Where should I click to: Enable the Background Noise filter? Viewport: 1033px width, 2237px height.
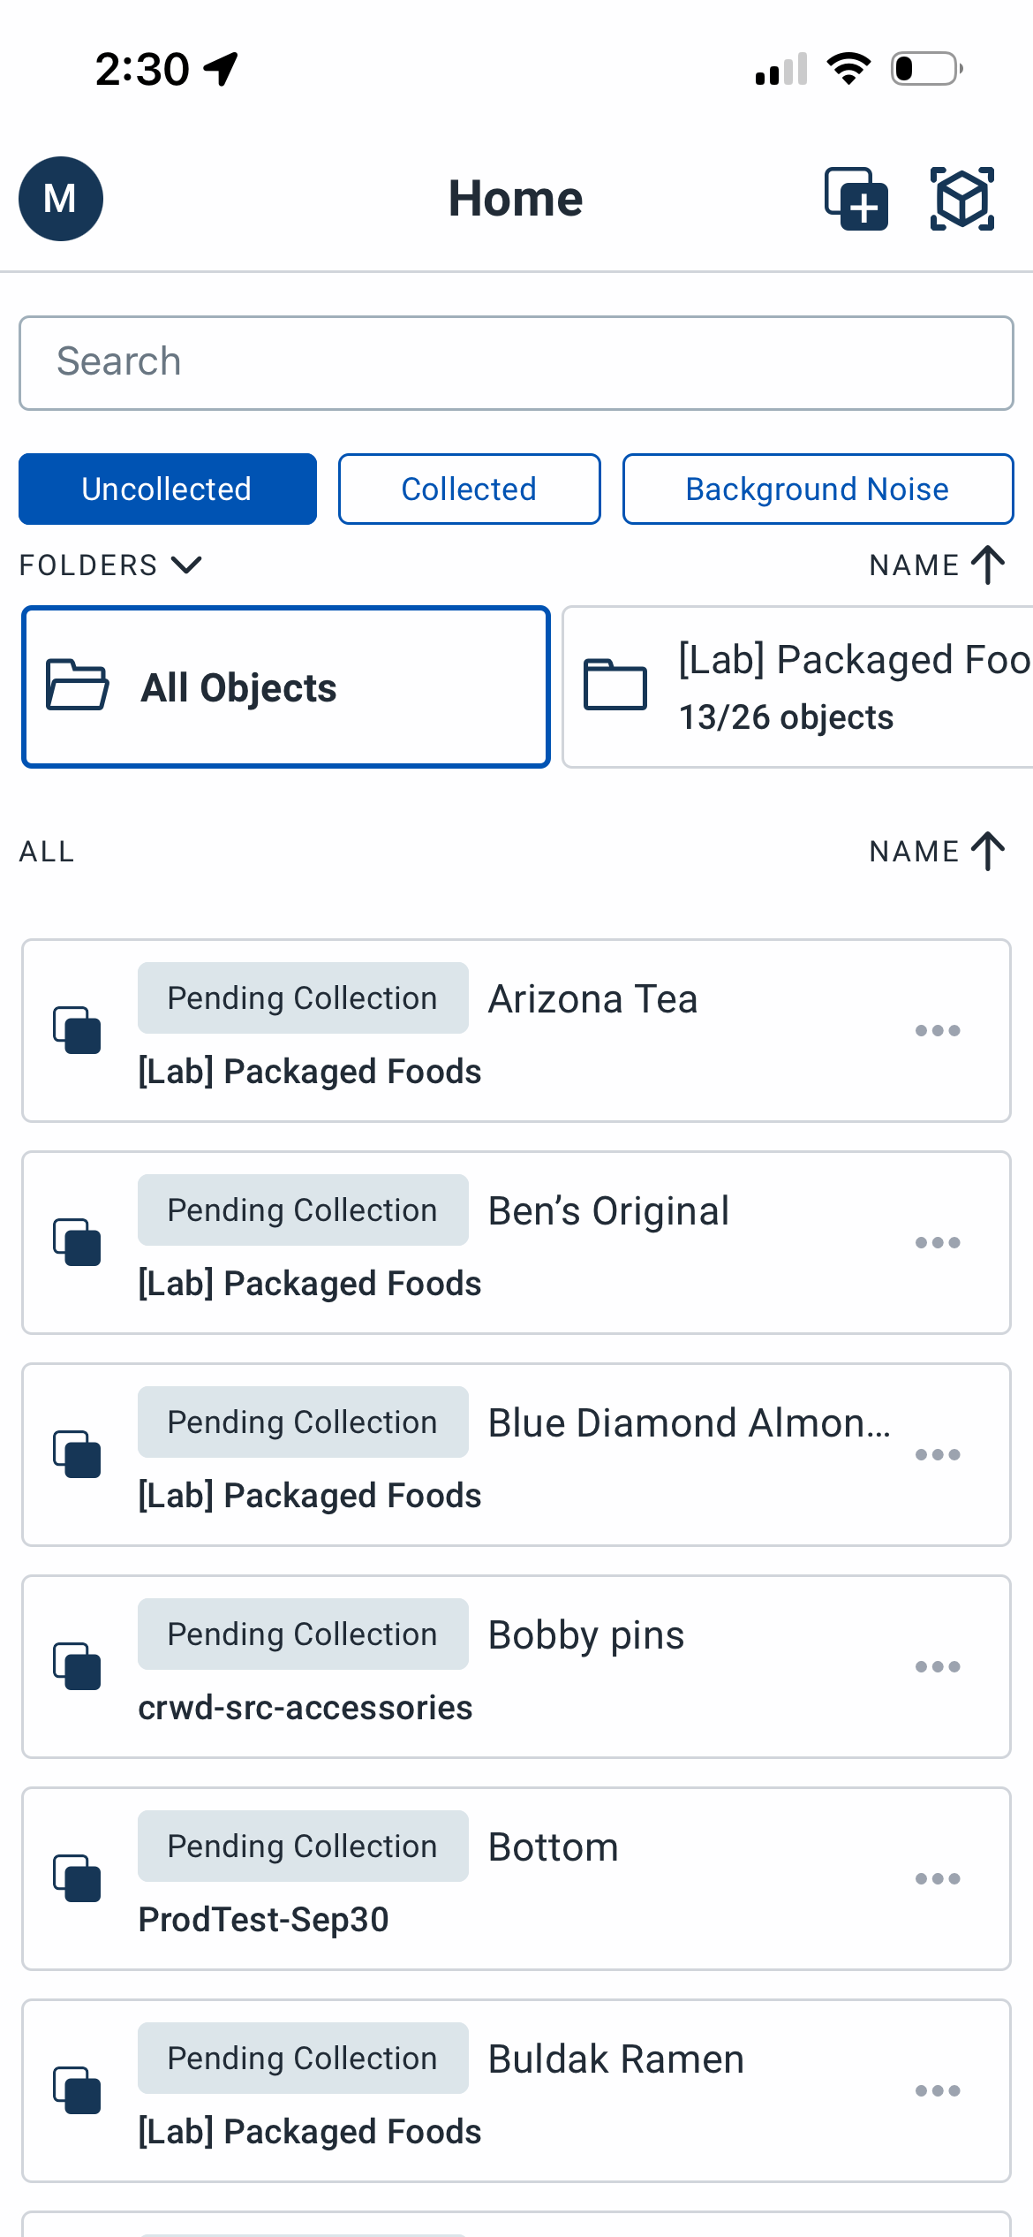[x=818, y=489]
